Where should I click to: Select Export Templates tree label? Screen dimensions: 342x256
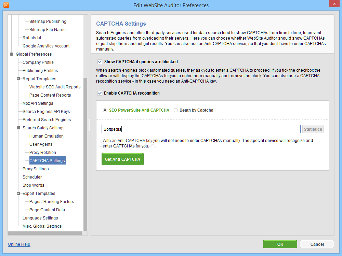tap(39, 194)
